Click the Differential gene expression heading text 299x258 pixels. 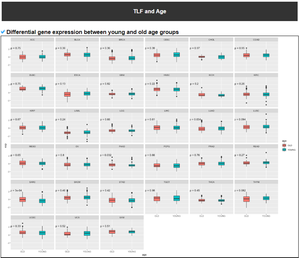coord(92,32)
